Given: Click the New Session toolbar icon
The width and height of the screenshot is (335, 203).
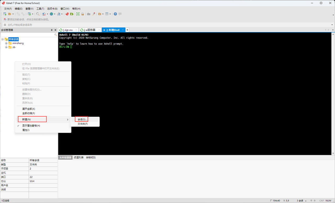Looking at the screenshot, I should [5, 14].
